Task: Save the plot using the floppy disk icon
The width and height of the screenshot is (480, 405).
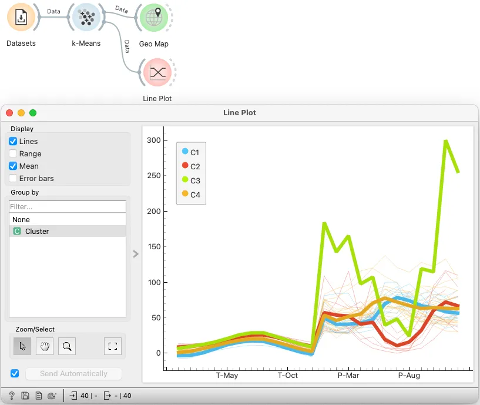Action: 25,396
